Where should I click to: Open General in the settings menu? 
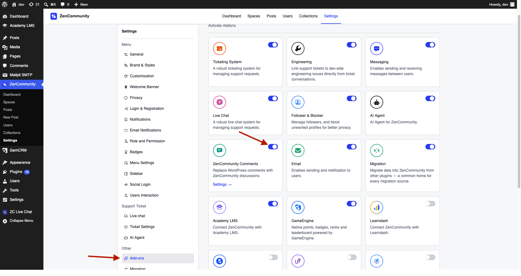[x=158, y=54]
